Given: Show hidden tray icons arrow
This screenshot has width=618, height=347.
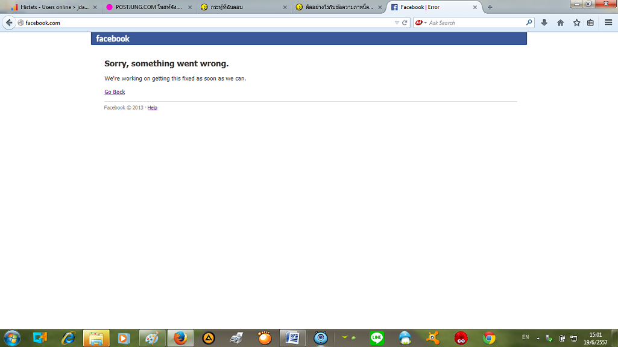Looking at the screenshot, I should (x=538, y=338).
